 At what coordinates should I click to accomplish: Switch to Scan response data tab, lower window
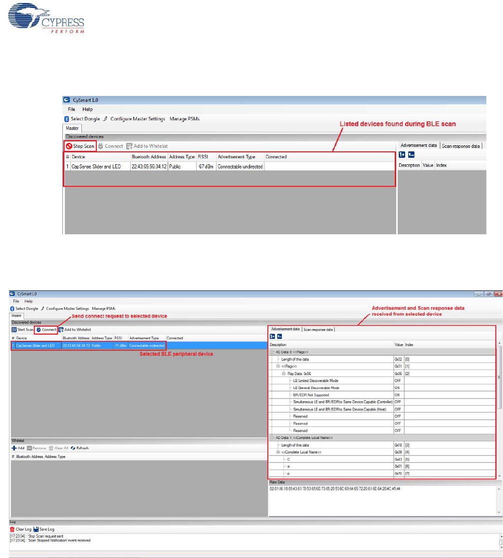318,330
